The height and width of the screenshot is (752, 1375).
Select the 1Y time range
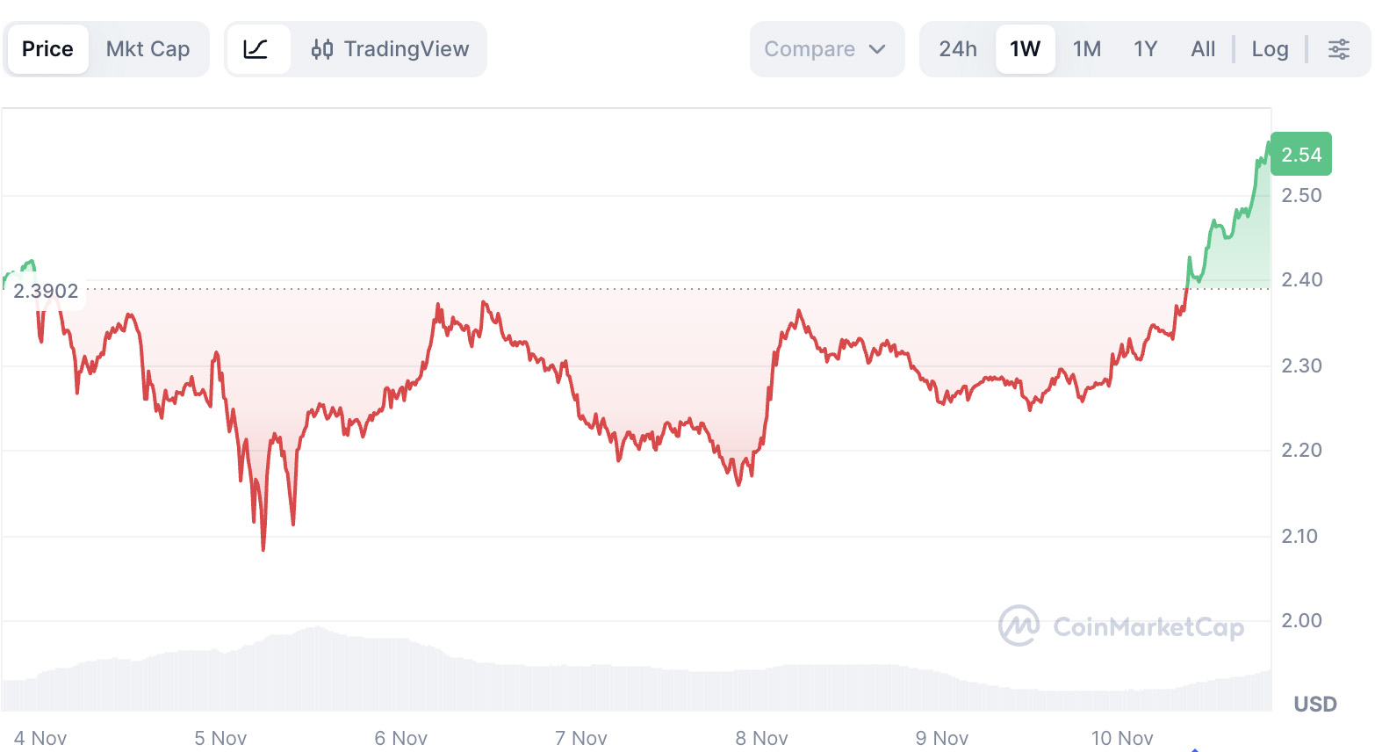click(x=1146, y=49)
